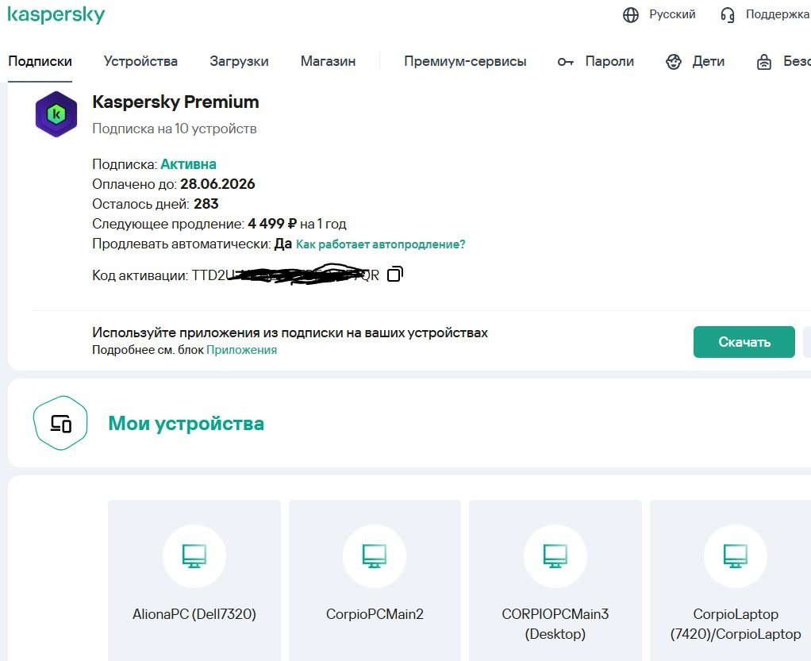Open the 'Как работает автопродление?' link
Viewport: 811px width, 661px height.
coord(381,244)
